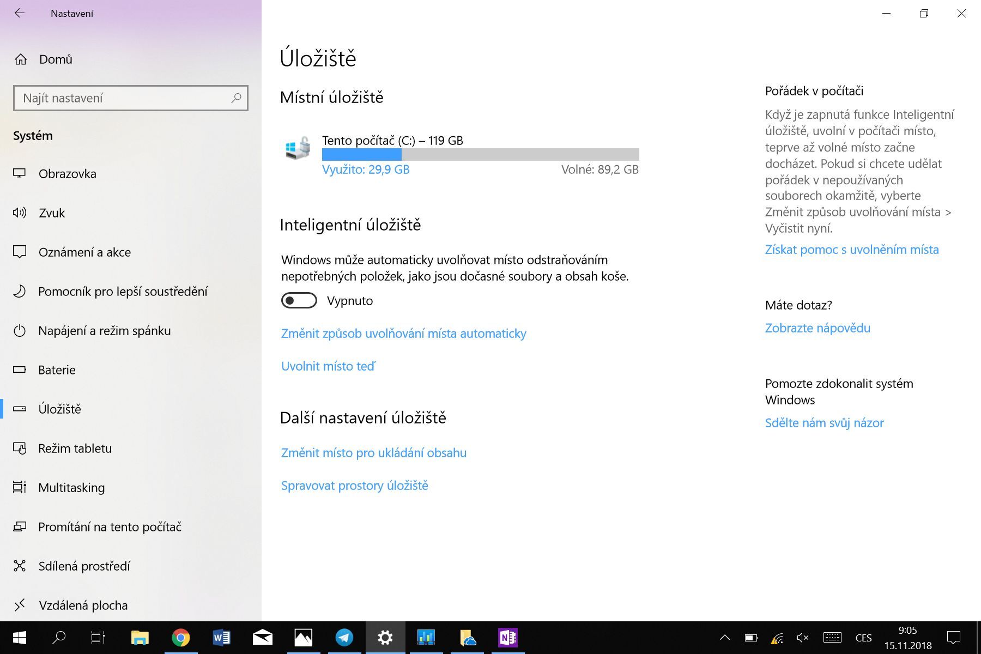Screen dimensions: 981x654
Task: Select Režim tabletu settings
Action: [75, 448]
